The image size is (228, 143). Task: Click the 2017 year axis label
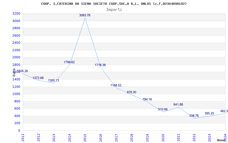pyautogui.click(x=116, y=138)
